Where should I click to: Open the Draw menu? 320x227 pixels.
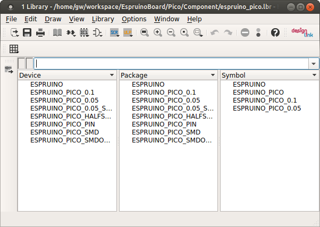(53, 19)
